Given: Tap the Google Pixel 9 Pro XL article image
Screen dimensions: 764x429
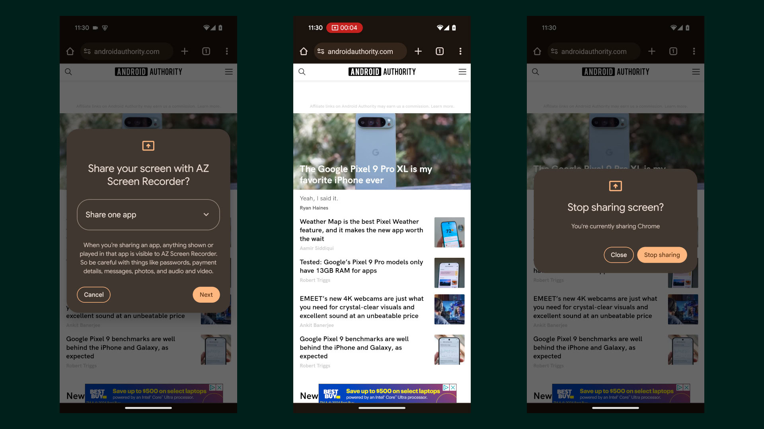Looking at the screenshot, I should [382, 151].
